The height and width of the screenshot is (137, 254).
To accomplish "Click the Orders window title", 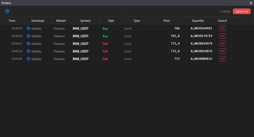I will 6,3.
